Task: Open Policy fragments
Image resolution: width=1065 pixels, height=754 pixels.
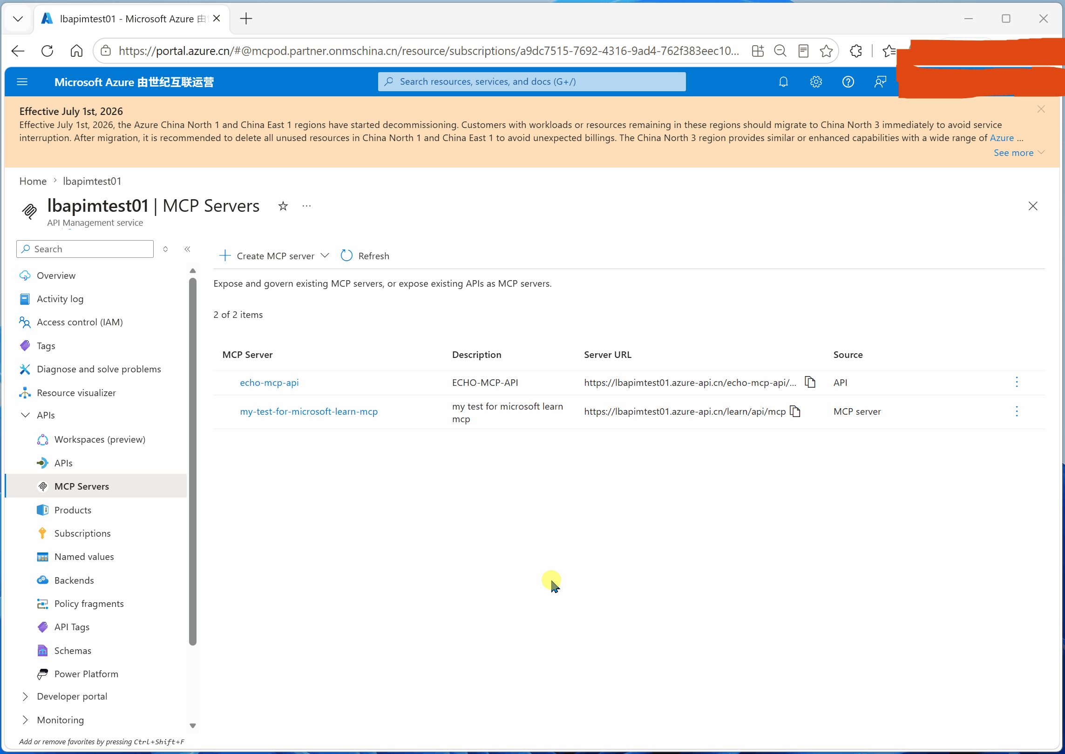Action: (x=89, y=604)
